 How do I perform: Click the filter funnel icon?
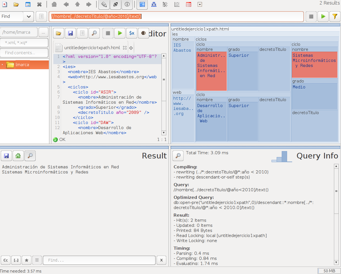pyautogui.click(x=335, y=16)
